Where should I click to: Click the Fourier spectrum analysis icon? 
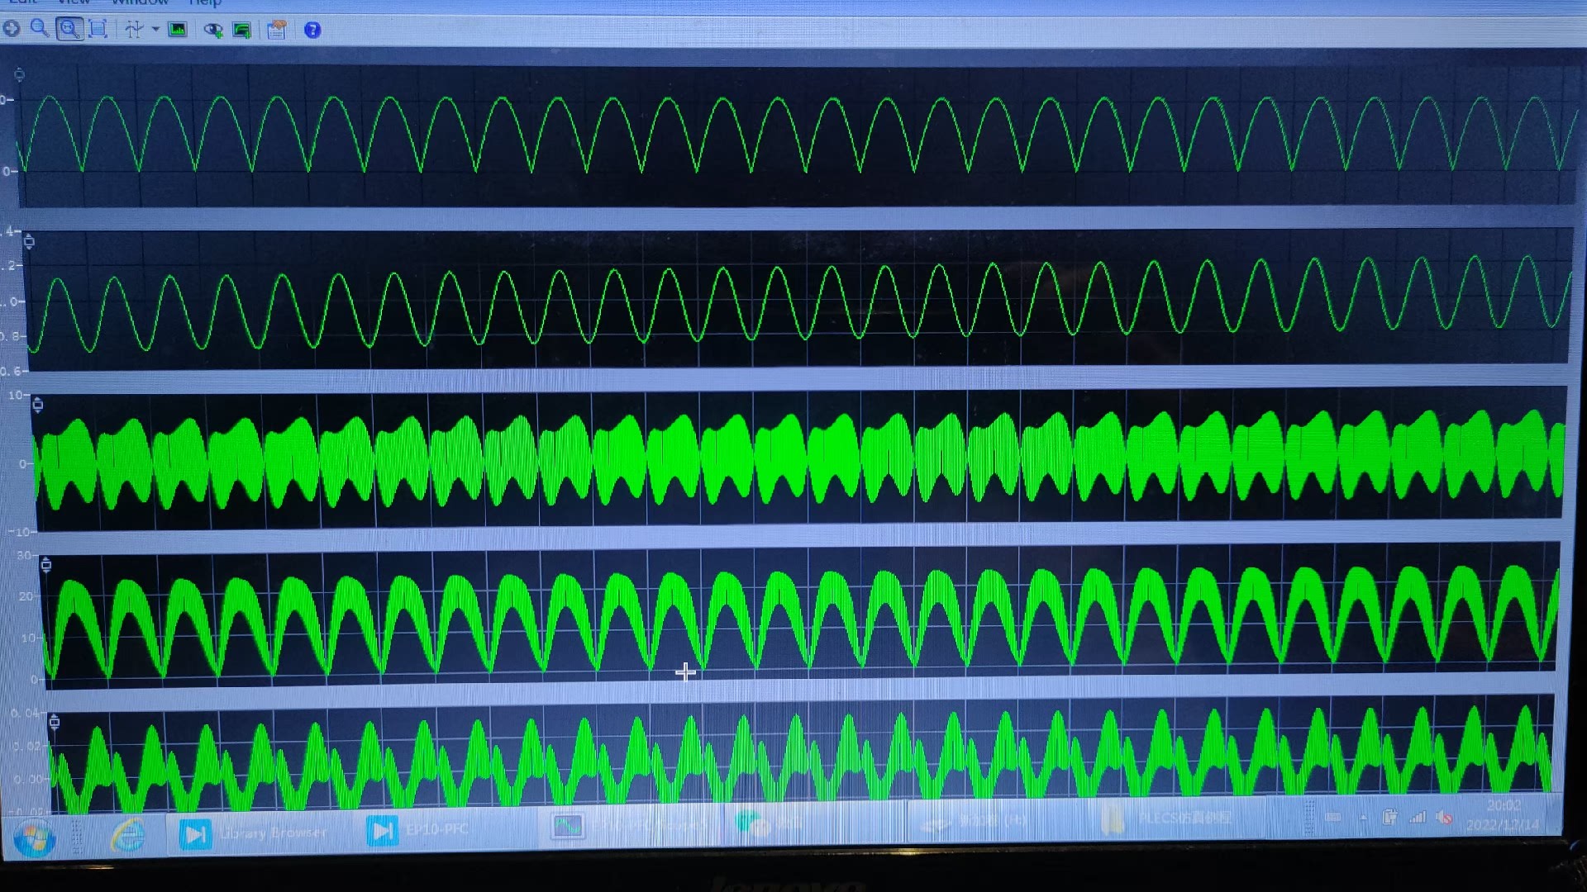click(x=178, y=30)
